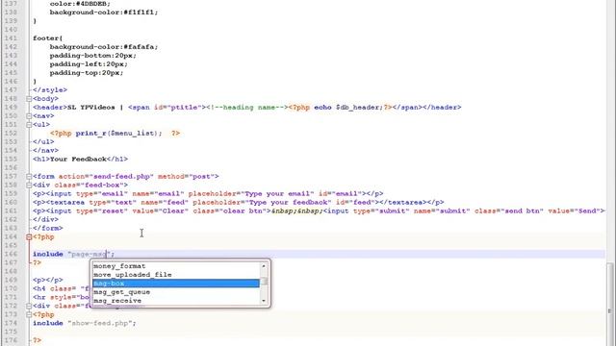Click "$db_header" variable in header line
616x346 pixels.
pos(358,108)
